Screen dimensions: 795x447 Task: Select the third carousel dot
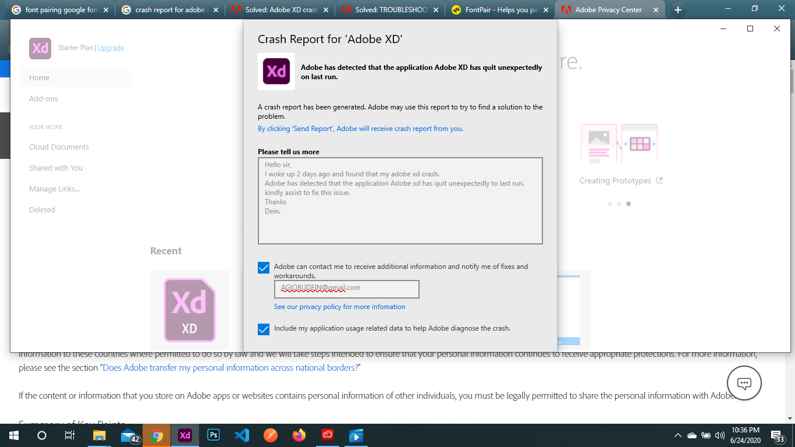[629, 204]
